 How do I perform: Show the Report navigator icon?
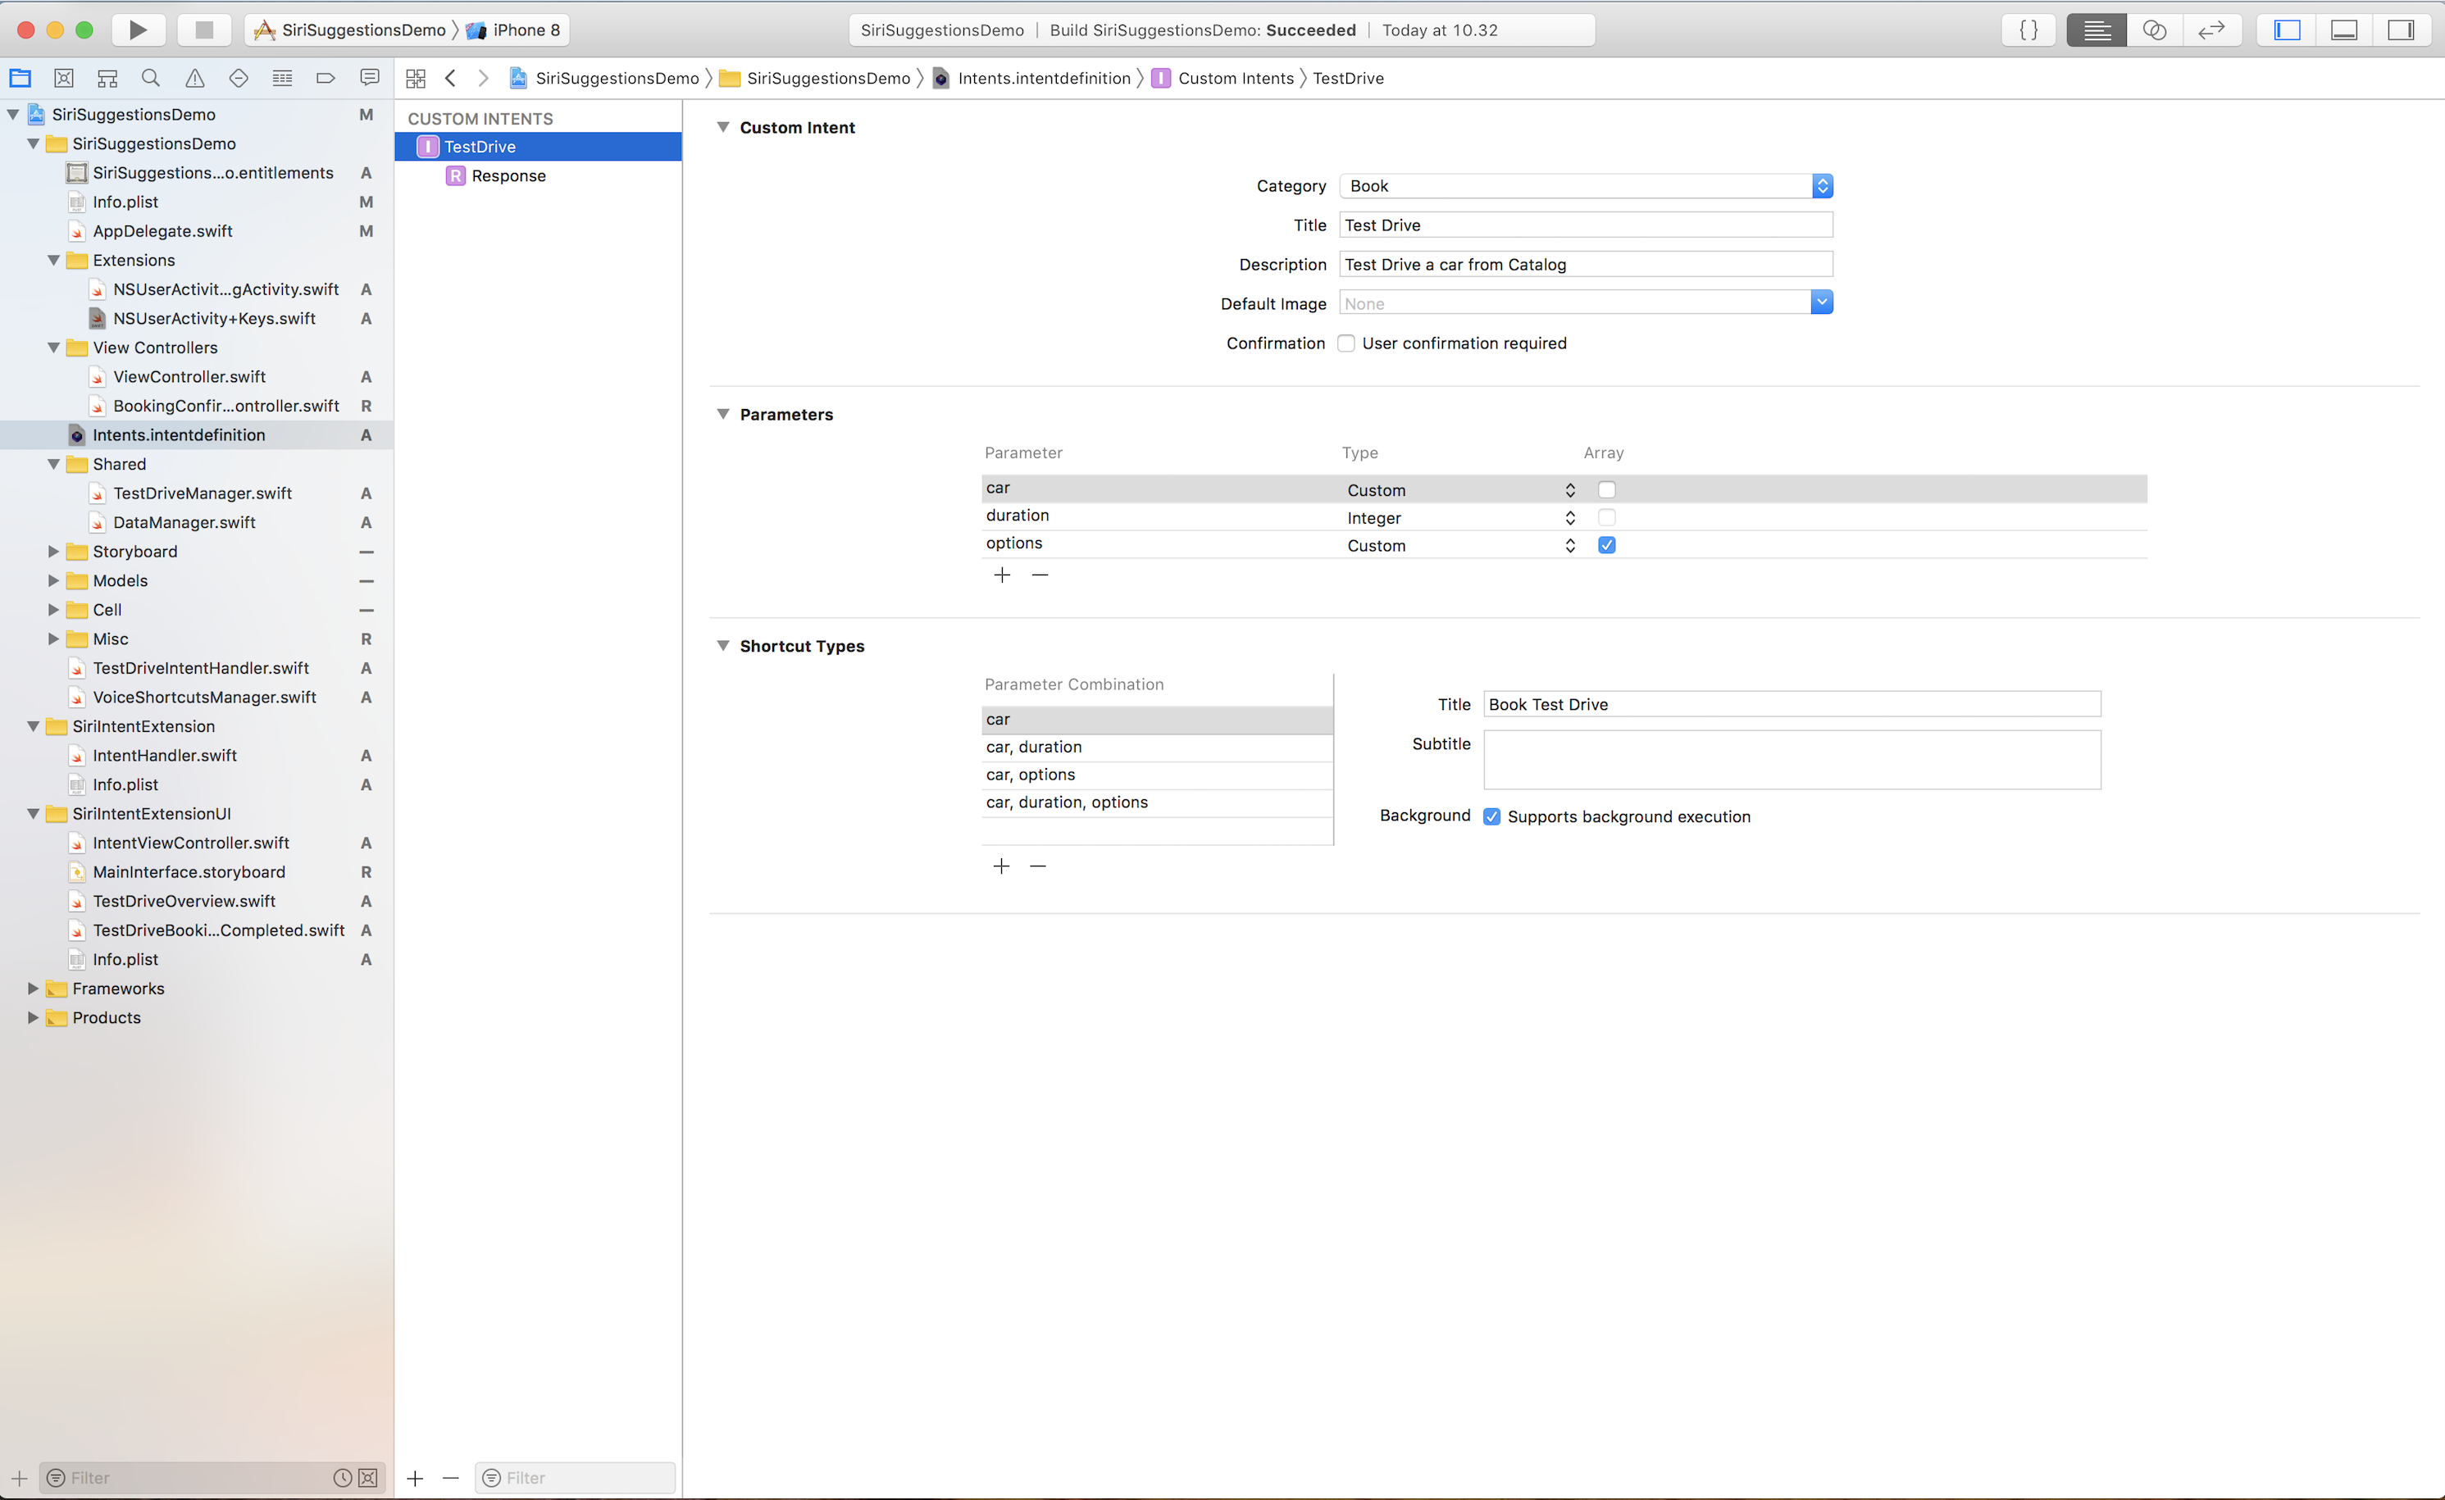369,77
